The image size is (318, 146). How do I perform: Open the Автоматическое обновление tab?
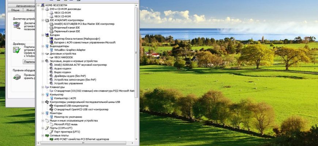(x=25, y=6)
